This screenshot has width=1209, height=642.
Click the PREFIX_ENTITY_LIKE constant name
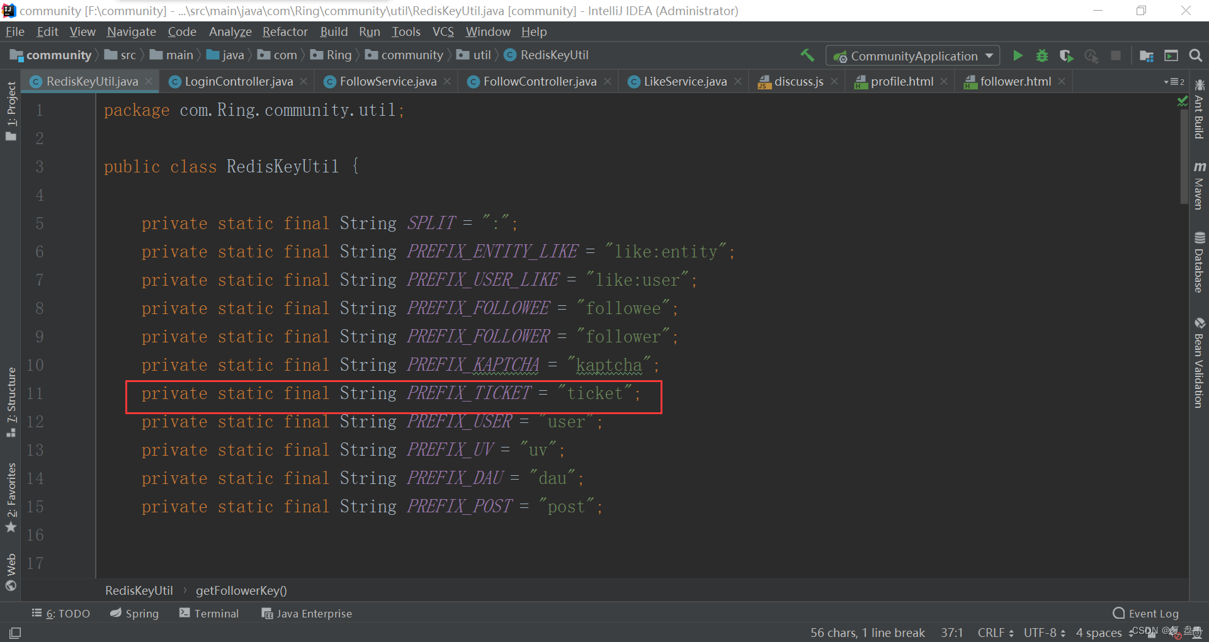click(492, 252)
